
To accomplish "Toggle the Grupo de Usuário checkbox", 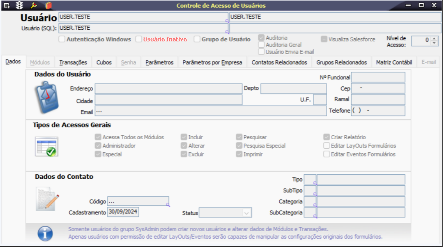I will click(197, 39).
